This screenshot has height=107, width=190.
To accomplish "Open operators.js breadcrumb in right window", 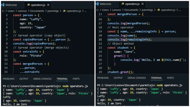I will [x=168, y=10].
